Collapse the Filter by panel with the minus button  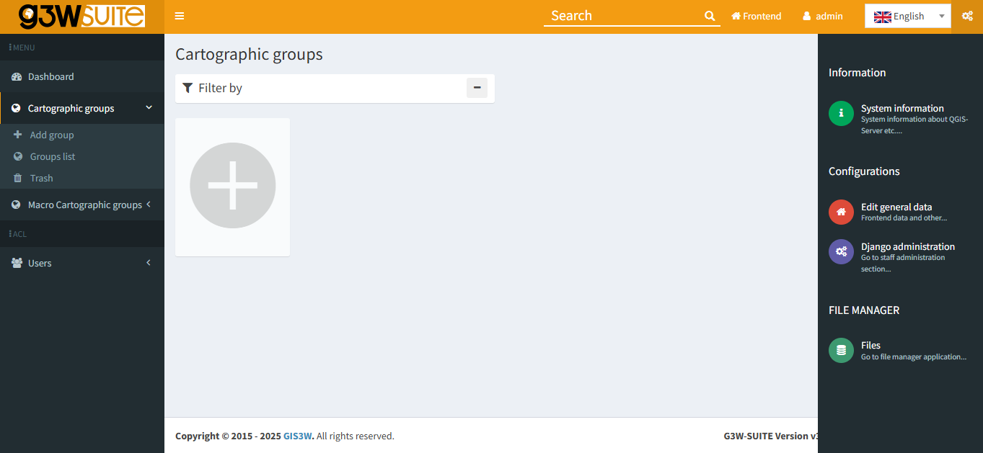[477, 88]
